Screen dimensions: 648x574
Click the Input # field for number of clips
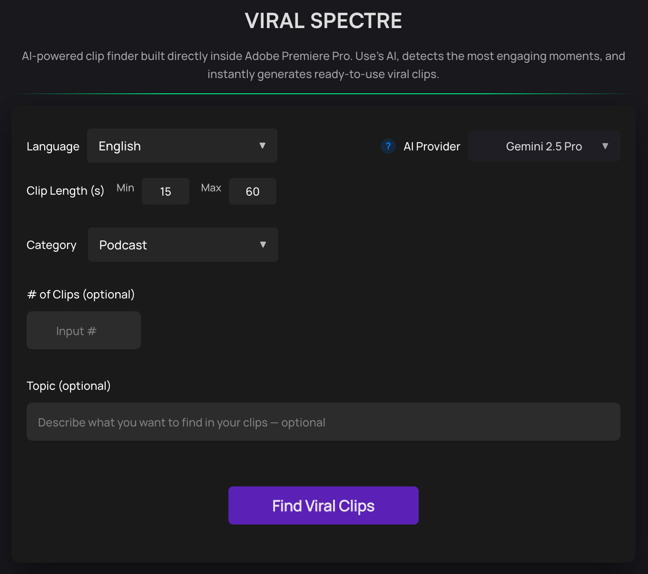click(x=83, y=330)
